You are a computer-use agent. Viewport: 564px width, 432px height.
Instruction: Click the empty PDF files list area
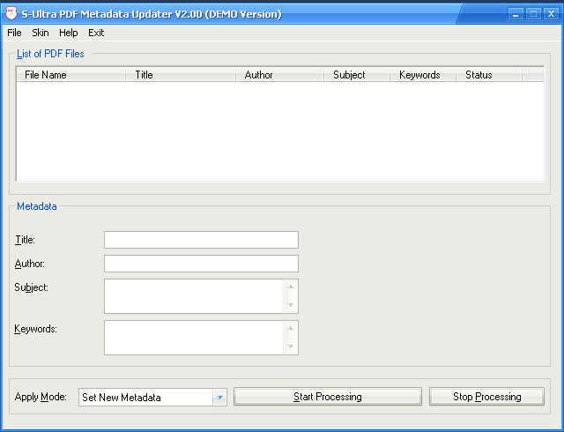pos(280,132)
